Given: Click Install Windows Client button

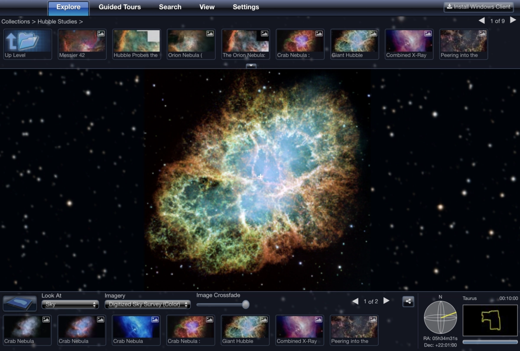Looking at the screenshot, I should [x=479, y=6].
